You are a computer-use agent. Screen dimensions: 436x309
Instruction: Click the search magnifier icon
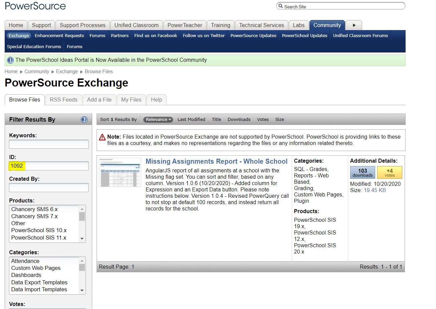[280, 6]
